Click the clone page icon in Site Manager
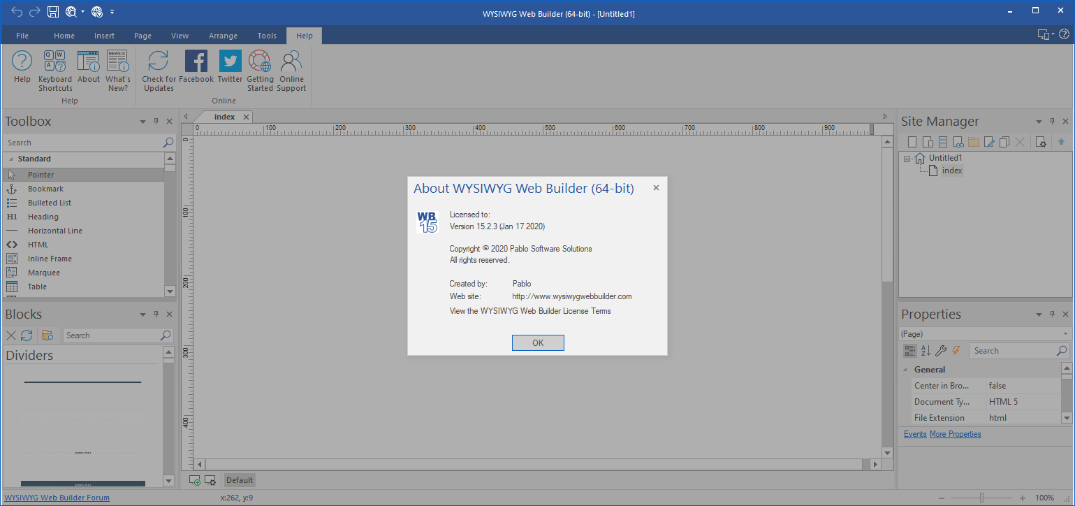The width and height of the screenshot is (1075, 506). pos(1004,142)
